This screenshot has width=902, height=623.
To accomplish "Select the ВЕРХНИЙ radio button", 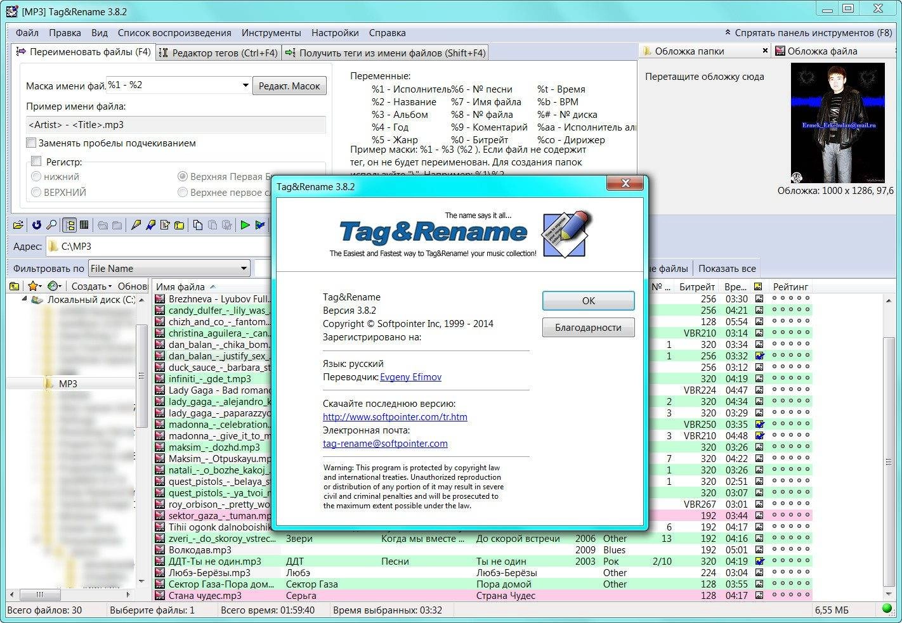I will 36,192.
